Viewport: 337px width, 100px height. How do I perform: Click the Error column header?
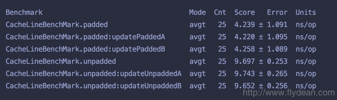(x=277, y=12)
